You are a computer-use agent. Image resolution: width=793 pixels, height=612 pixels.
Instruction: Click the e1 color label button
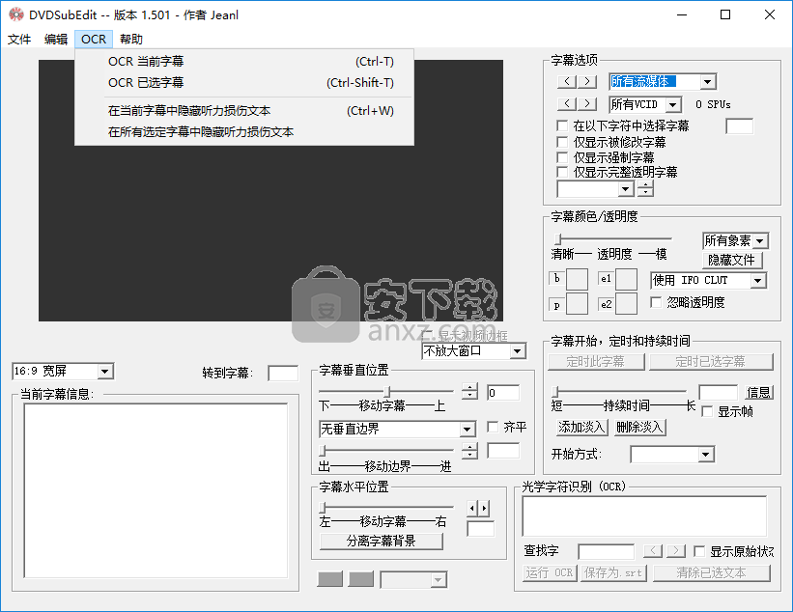(x=606, y=278)
